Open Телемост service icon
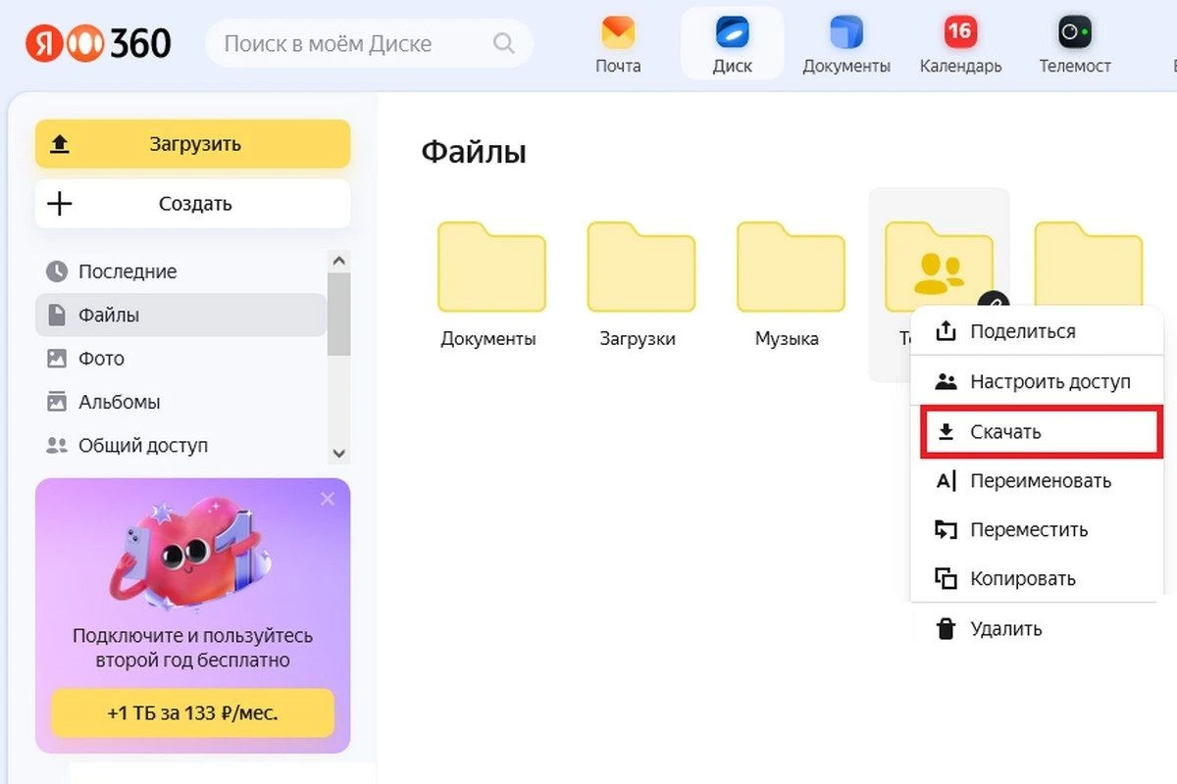 tap(1075, 44)
